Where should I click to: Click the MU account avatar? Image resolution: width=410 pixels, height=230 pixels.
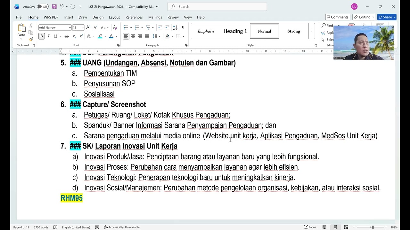coord(354,6)
